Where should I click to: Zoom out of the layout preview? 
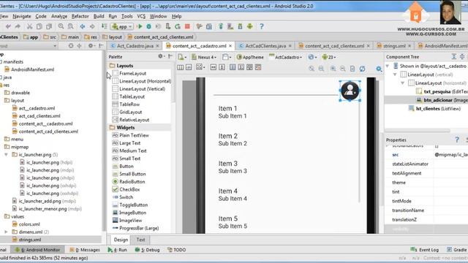coord(343,69)
